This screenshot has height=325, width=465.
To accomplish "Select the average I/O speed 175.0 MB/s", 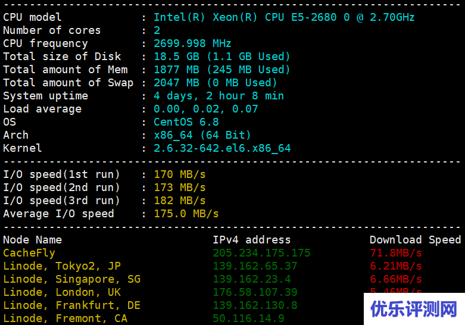I will coord(186,214).
